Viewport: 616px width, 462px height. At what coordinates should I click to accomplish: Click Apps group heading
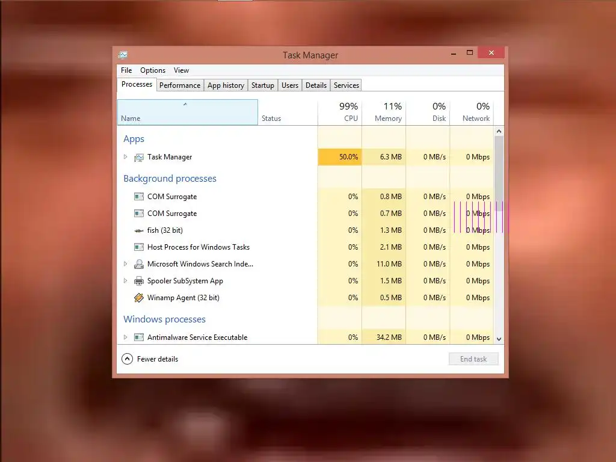(134, 139)
